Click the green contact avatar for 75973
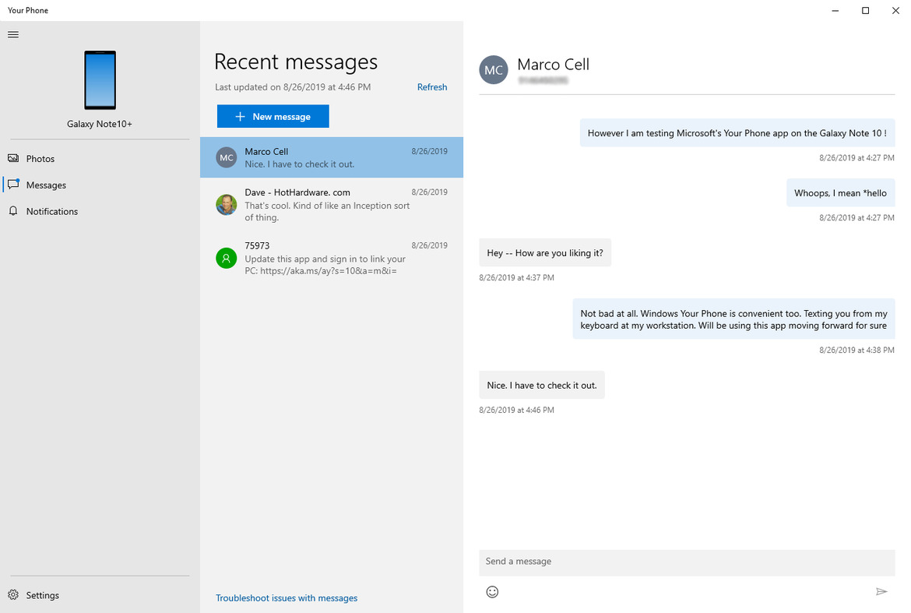911x613 pixels. [x=227, y=258]
